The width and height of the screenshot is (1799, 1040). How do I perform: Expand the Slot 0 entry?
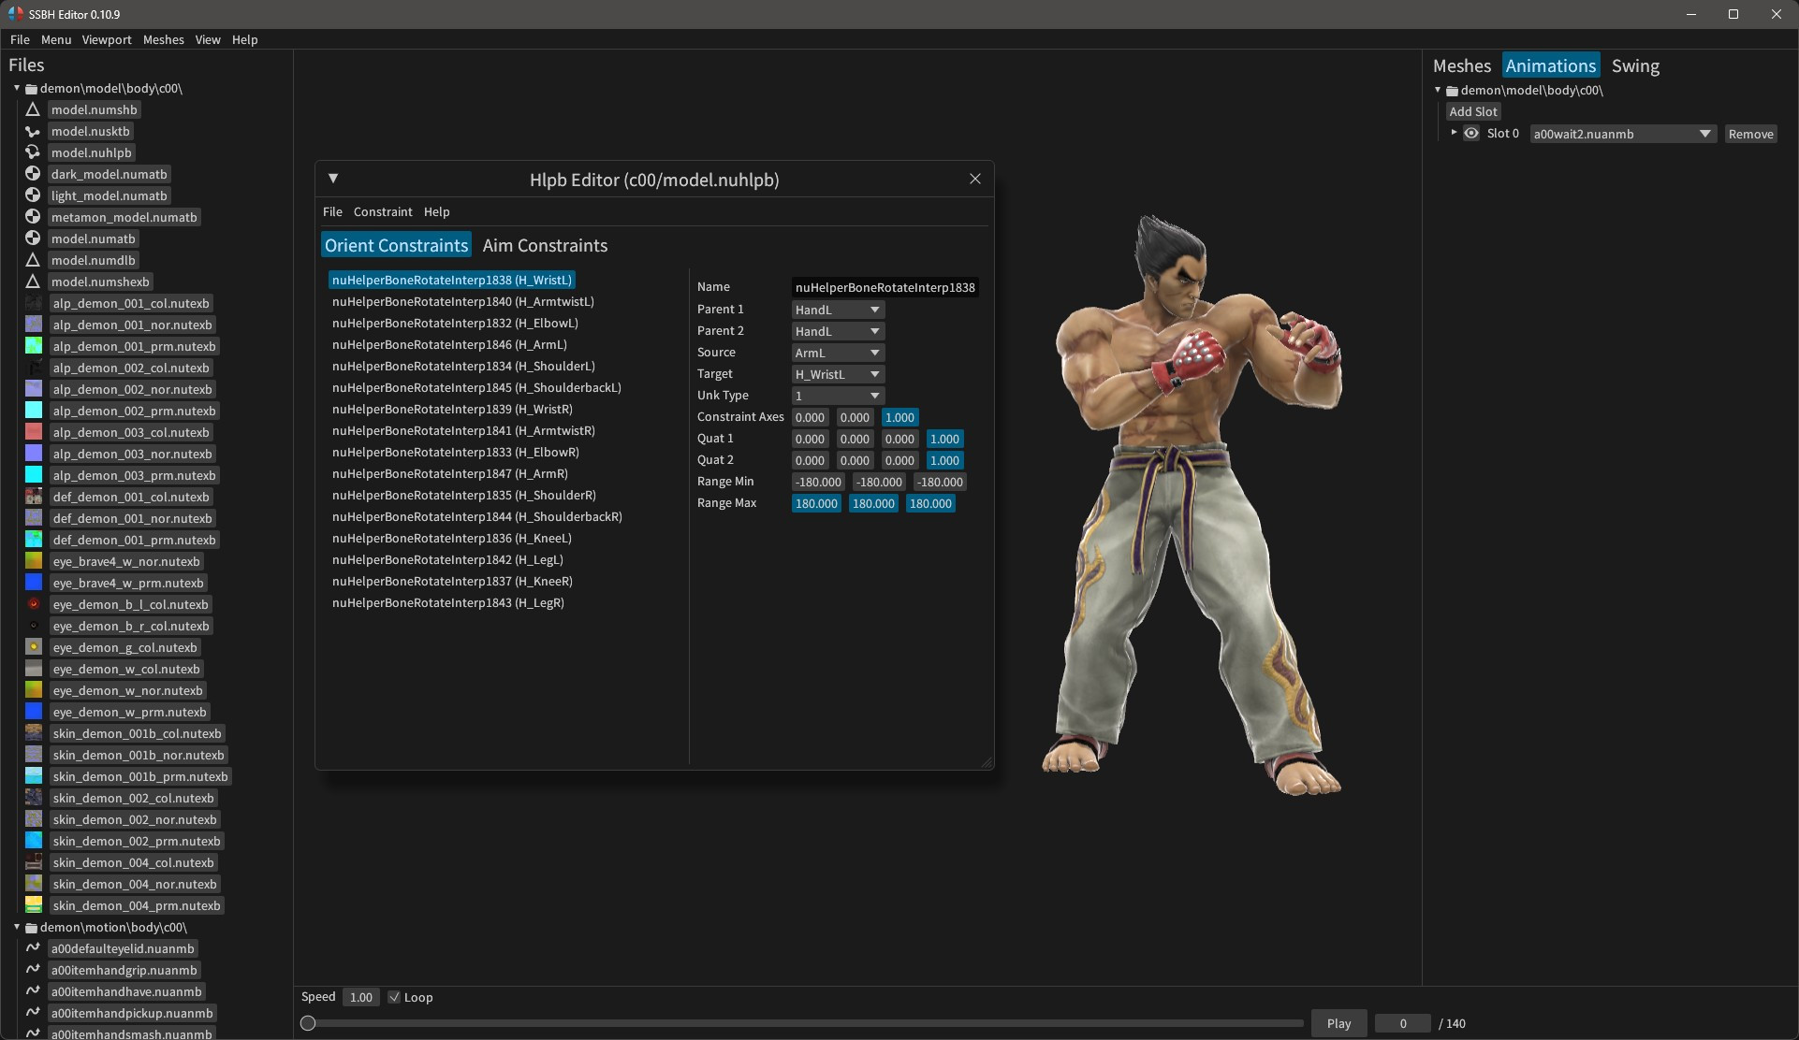[x=1452, y=133]
